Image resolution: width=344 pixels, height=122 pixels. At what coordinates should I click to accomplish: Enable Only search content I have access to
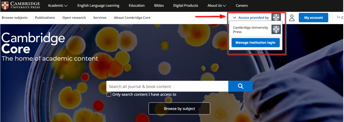109,94
